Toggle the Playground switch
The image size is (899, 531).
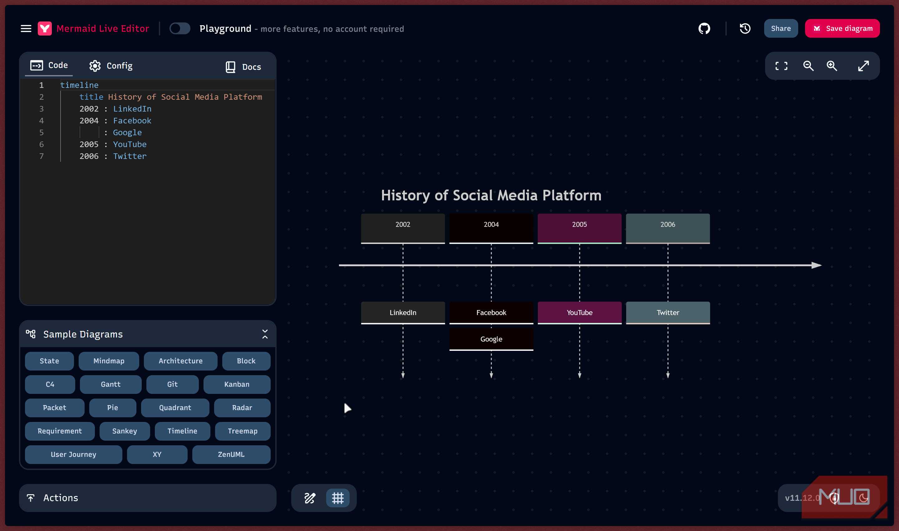179,29
